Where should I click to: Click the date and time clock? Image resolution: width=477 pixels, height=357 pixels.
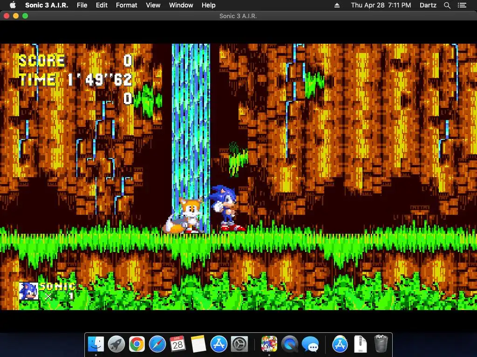(381, 5)
